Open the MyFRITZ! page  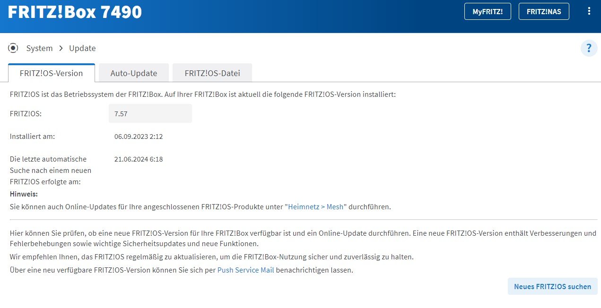pos(488,11)
